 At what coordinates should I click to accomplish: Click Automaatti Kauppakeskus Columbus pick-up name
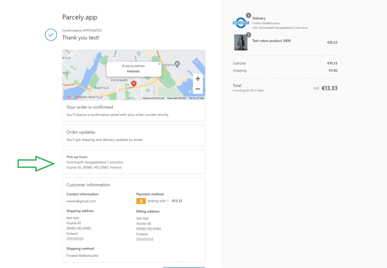[95, 162]
